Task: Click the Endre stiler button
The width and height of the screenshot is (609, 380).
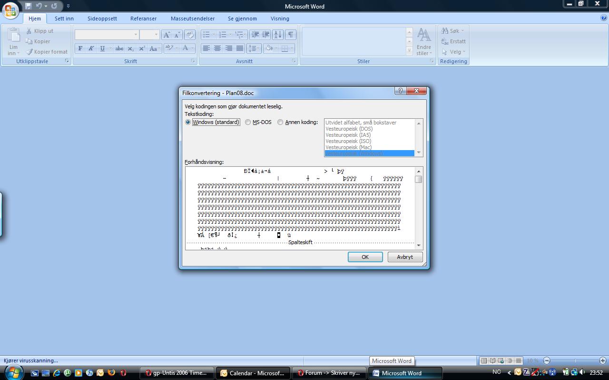Action: pyautogui.click(x=423, y=42)
